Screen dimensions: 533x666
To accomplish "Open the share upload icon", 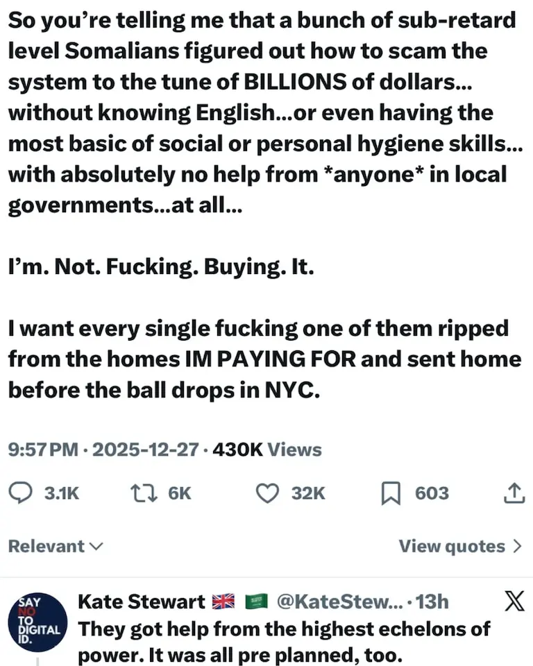I will click(x=512, y=493).
